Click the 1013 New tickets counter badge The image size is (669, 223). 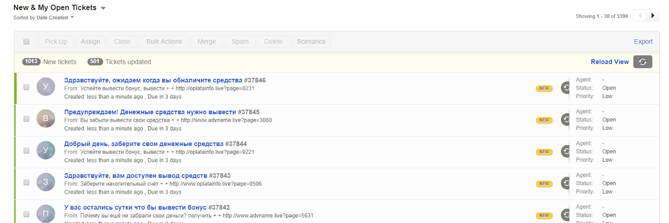click(x=31, y=62)
